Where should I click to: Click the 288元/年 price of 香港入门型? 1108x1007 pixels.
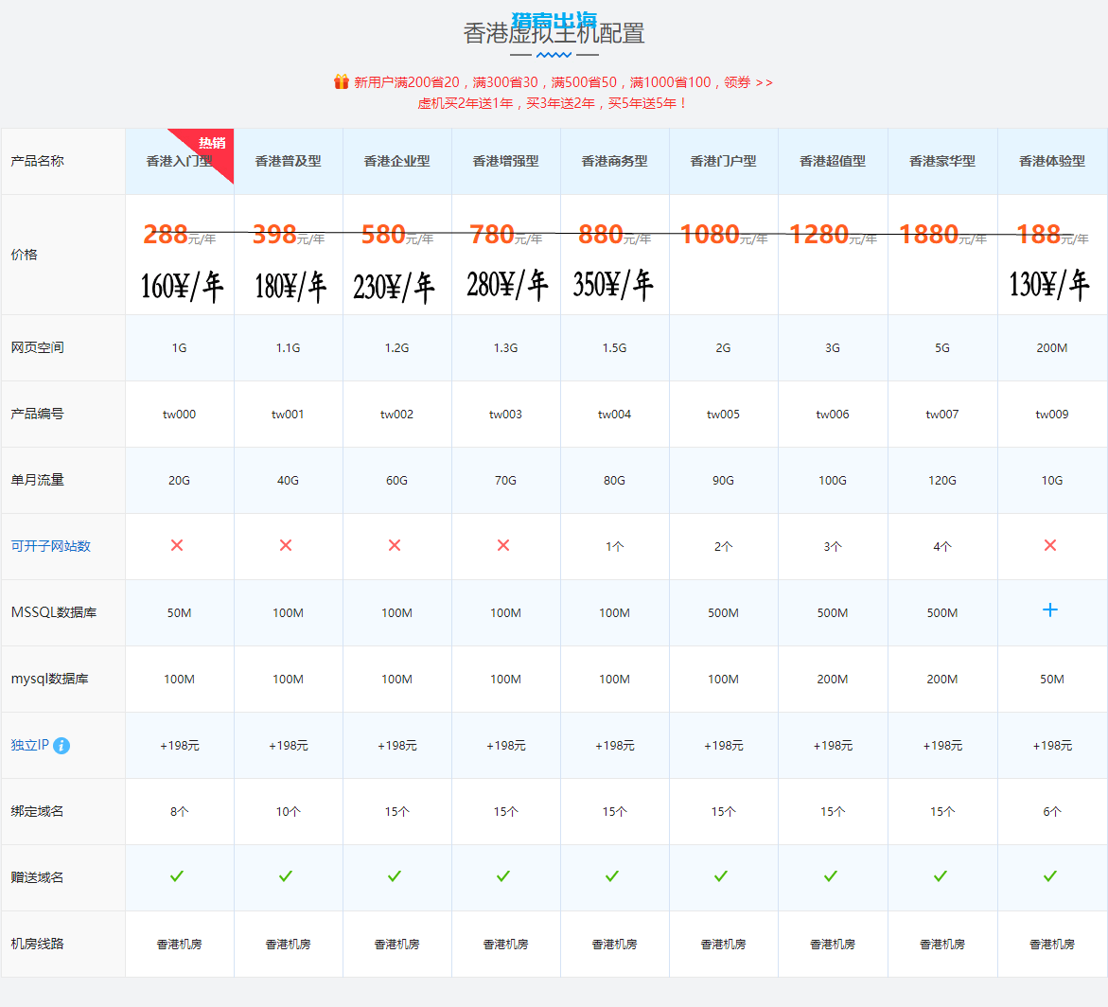179,235
